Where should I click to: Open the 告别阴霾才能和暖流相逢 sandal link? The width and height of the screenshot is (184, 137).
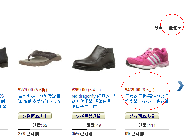pos(40,99)
